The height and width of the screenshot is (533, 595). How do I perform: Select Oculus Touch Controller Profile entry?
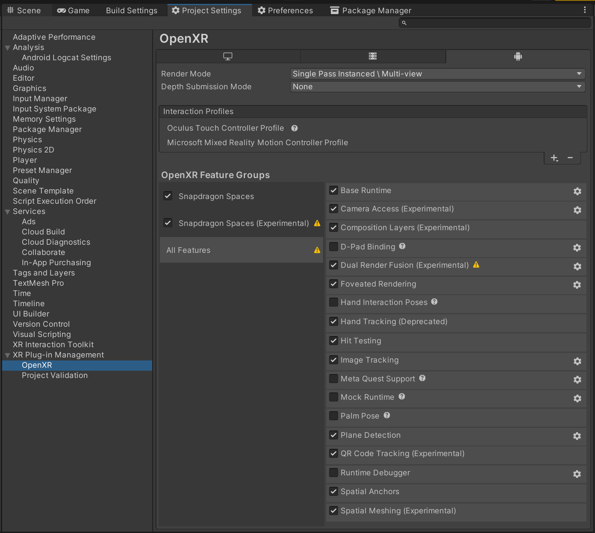[x=225, y=128]
